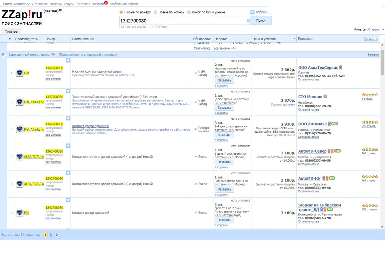Click the brand logo in row 3

[x=19, y=129]
